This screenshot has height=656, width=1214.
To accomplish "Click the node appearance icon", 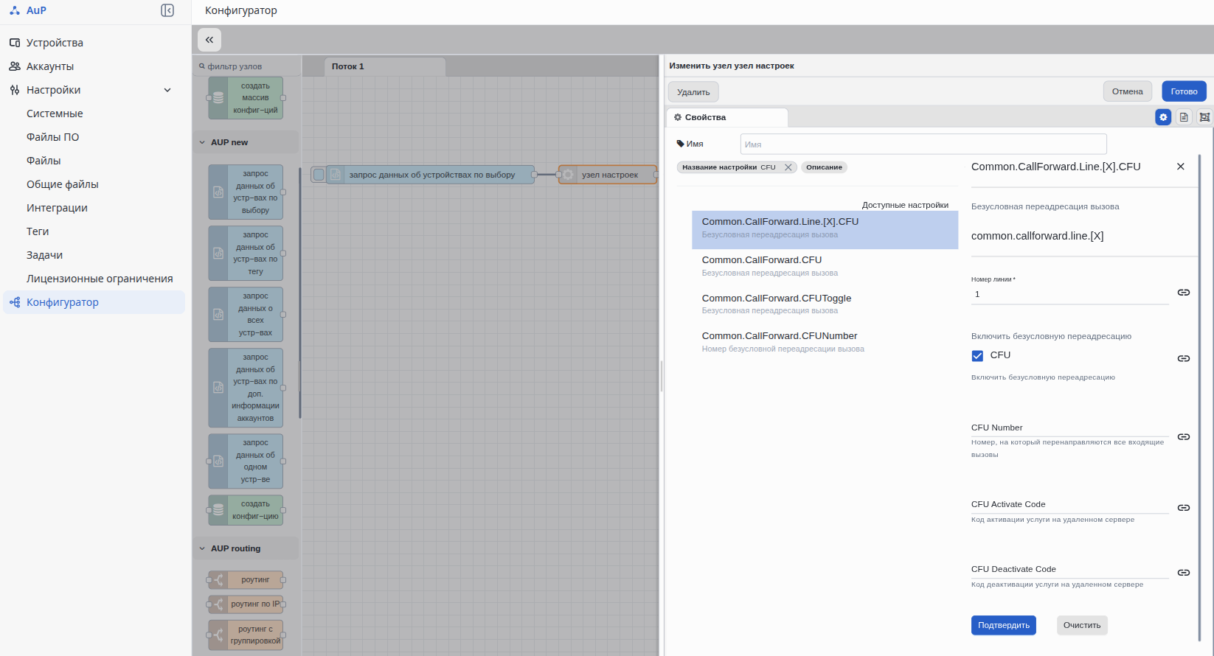I will 1204,117.
